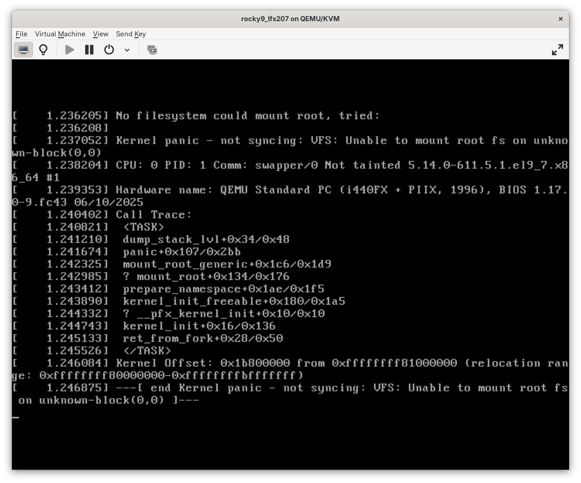This screenshot has height=483, width=581.
Task: Open the View menu
Action: click(x=100, y=34)
